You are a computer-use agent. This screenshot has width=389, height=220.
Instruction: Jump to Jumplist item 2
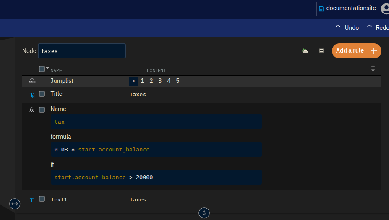[151, 81]
